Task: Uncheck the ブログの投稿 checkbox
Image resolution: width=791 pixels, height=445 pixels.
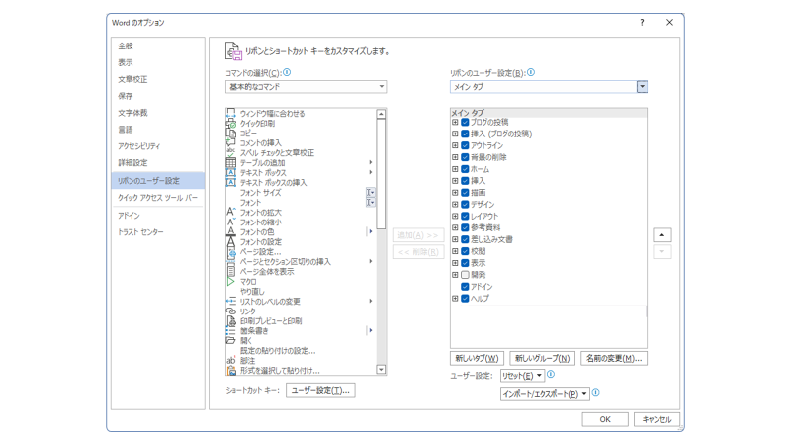Action: 465,122
